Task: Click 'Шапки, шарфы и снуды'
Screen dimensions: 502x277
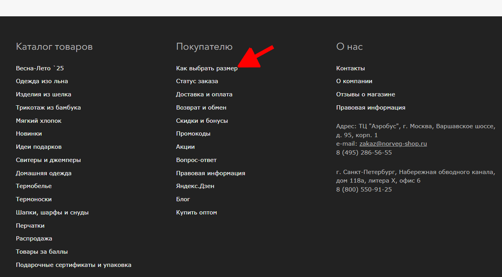Action: (x=52, y=213)
